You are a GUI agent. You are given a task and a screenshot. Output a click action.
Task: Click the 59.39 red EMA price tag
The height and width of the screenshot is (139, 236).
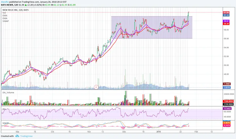click(x=226, y=24)
